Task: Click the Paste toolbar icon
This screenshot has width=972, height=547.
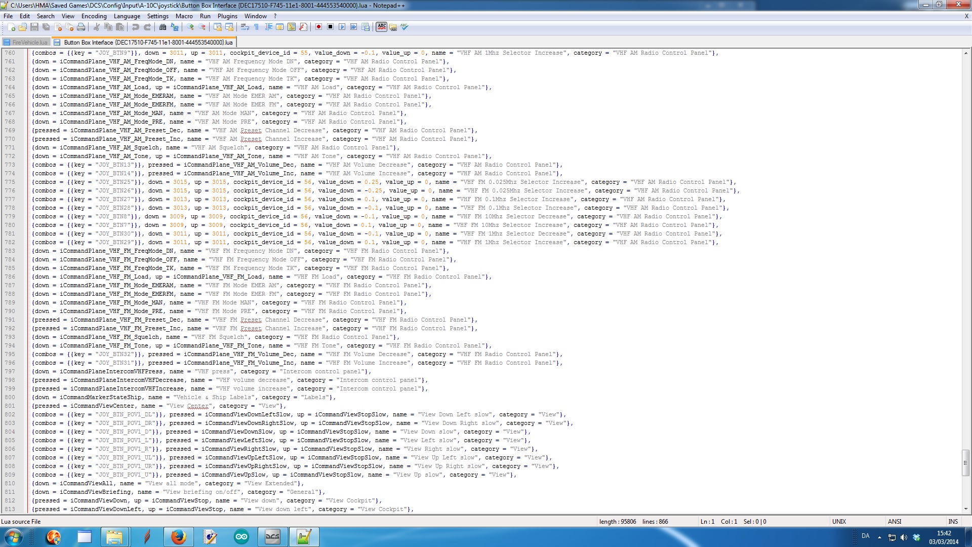Action: 120,27
